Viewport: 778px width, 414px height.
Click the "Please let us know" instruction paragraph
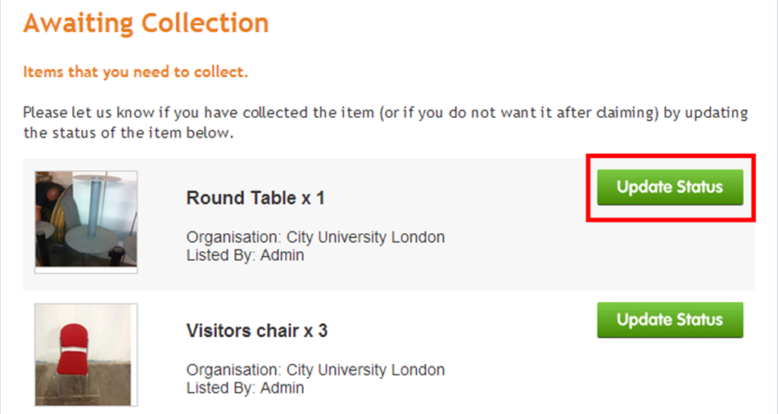386,123
